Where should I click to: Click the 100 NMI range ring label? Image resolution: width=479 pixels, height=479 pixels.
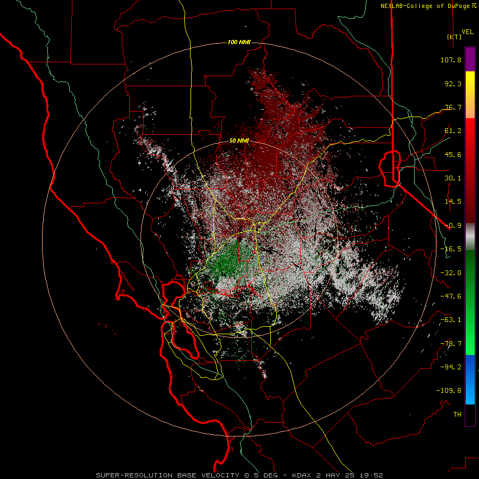pyautogui.click(x=239, y=42)
